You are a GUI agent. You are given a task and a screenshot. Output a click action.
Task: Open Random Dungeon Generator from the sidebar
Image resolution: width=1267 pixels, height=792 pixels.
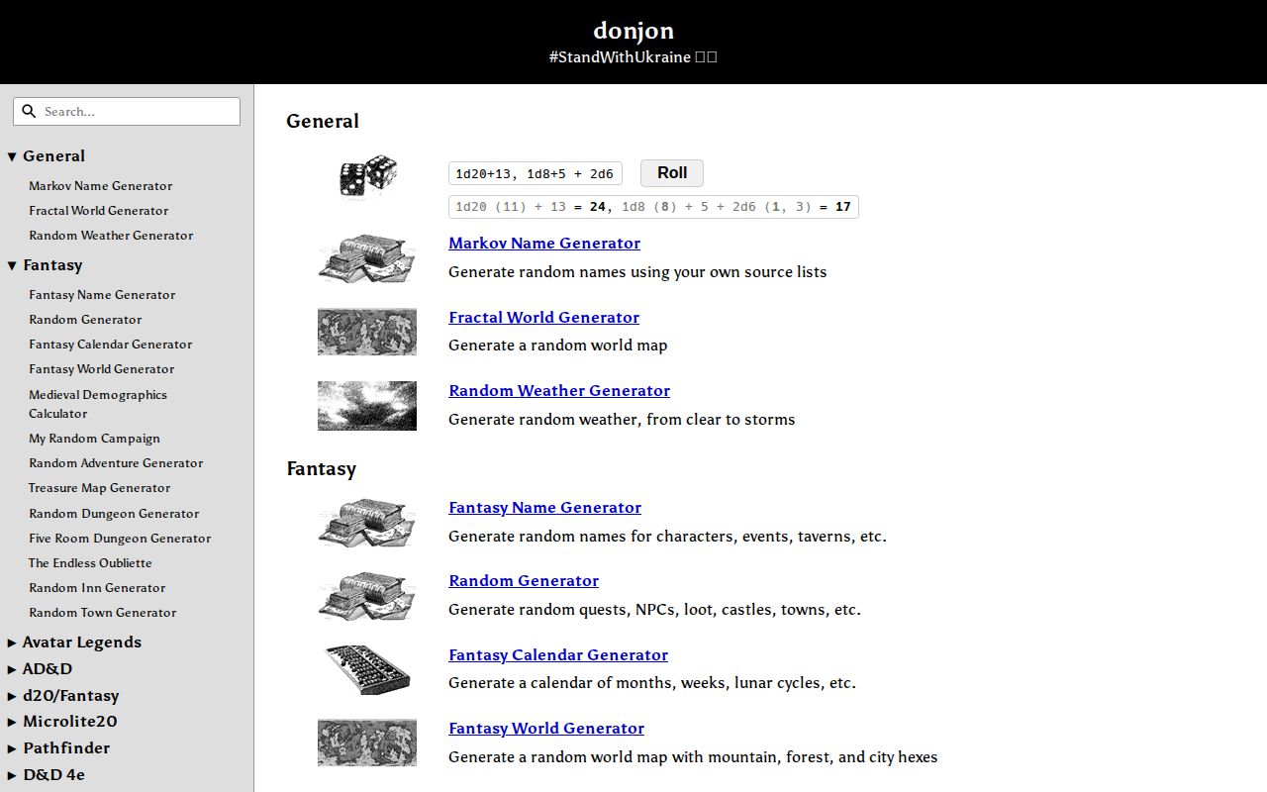(114, 513)
